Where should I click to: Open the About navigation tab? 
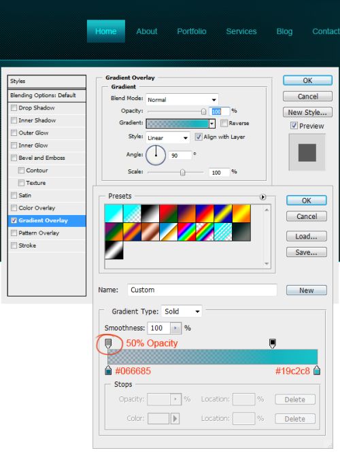[146, 31]
